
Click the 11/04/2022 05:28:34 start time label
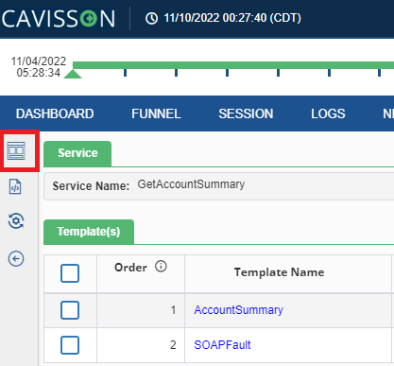coord(39,67)
